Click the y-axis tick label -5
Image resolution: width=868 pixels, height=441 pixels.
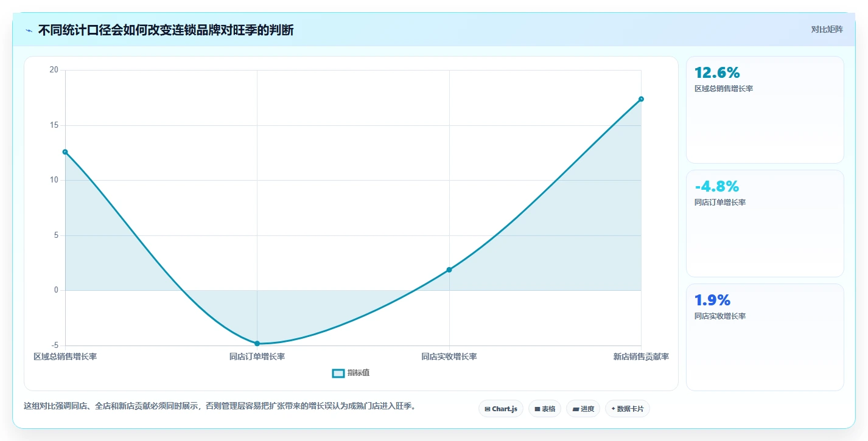coord(55,346)
